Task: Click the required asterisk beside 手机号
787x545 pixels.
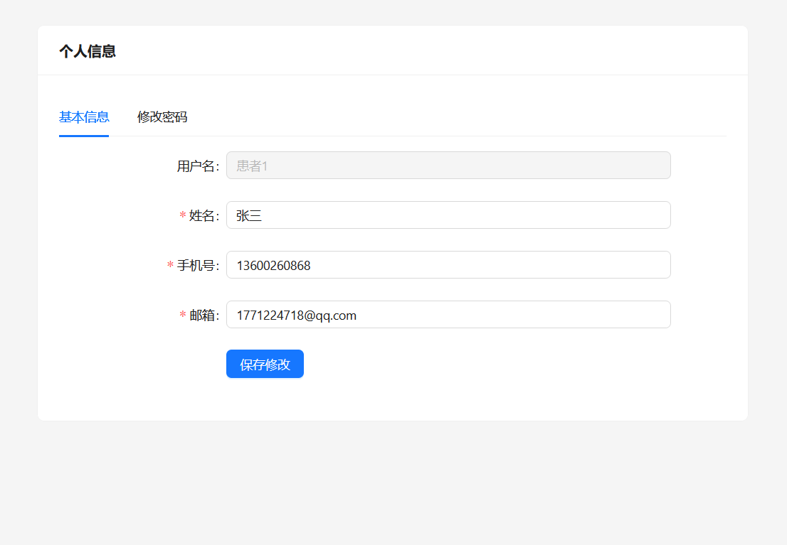Action: click(171, 266)
